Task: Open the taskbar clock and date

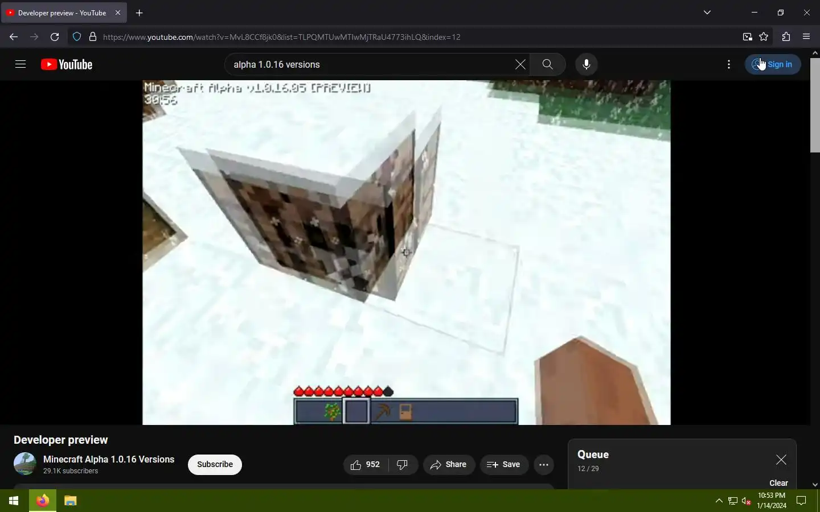Action: click(772, 501)
